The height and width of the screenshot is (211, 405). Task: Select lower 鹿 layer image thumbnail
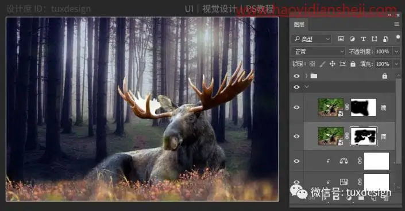(x=331, y=136)
